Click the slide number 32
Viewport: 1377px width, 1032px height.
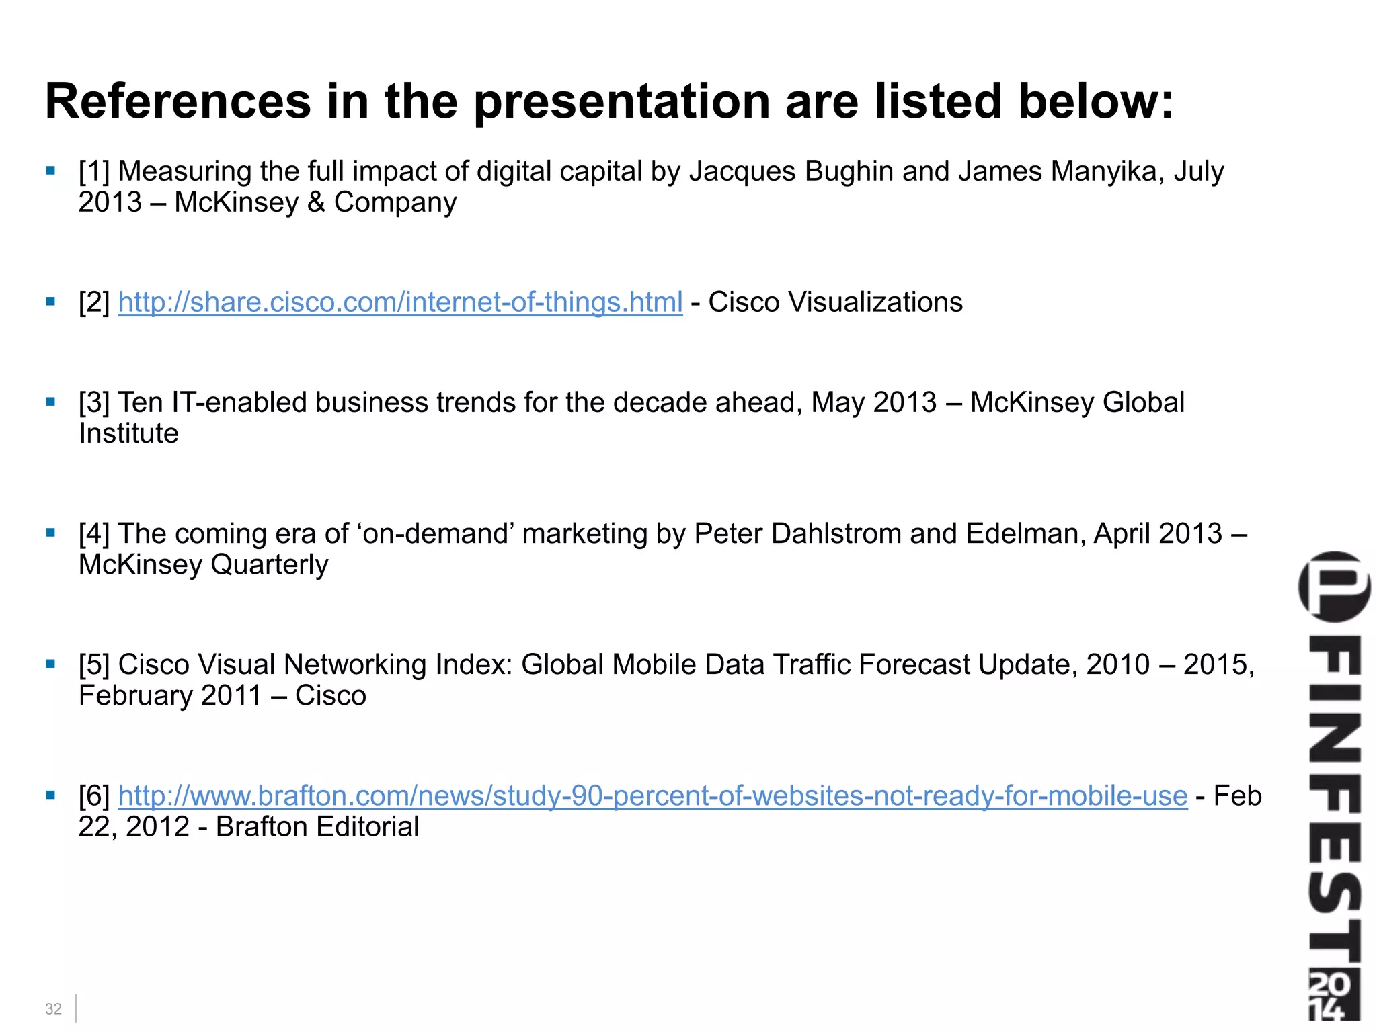(53, 1008)
